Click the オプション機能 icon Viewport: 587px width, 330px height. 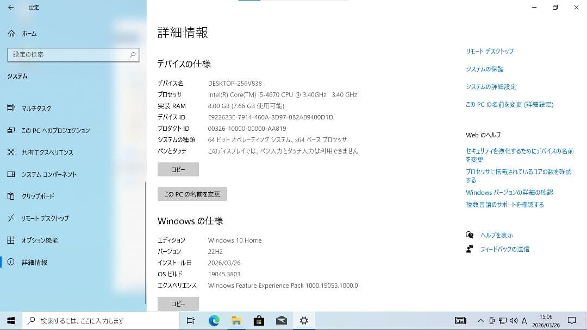pos(11,240)
